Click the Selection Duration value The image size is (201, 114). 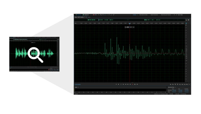point(186,90)
